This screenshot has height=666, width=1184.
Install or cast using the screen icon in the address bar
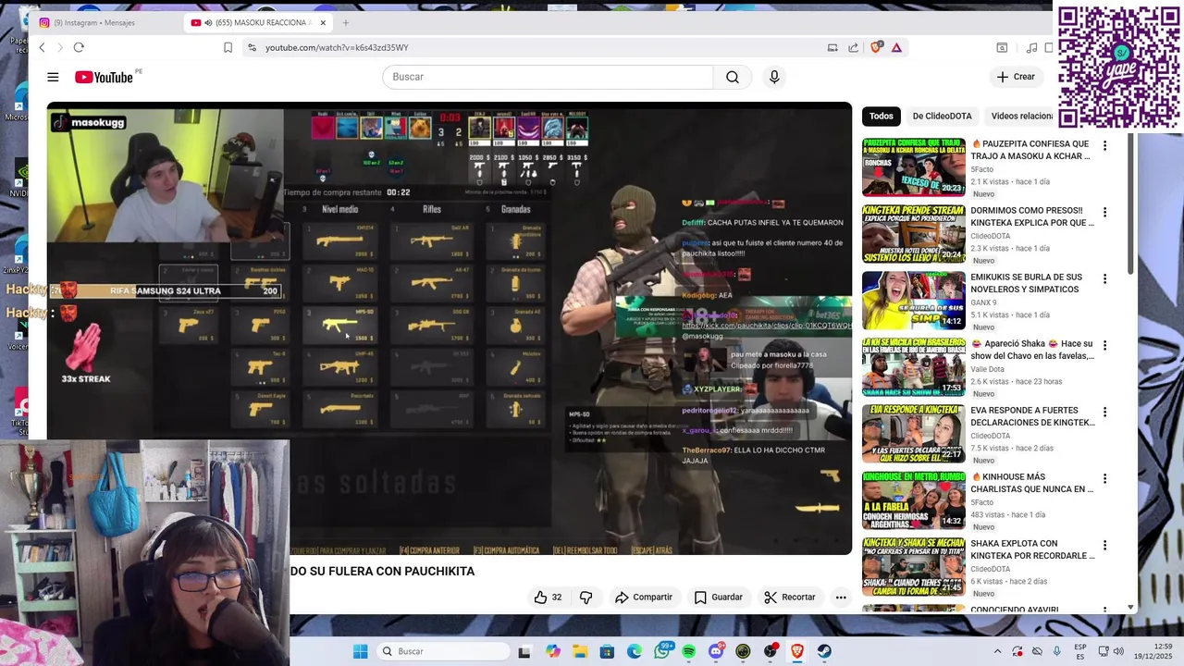pyautogui.click(x=832, y=47)
